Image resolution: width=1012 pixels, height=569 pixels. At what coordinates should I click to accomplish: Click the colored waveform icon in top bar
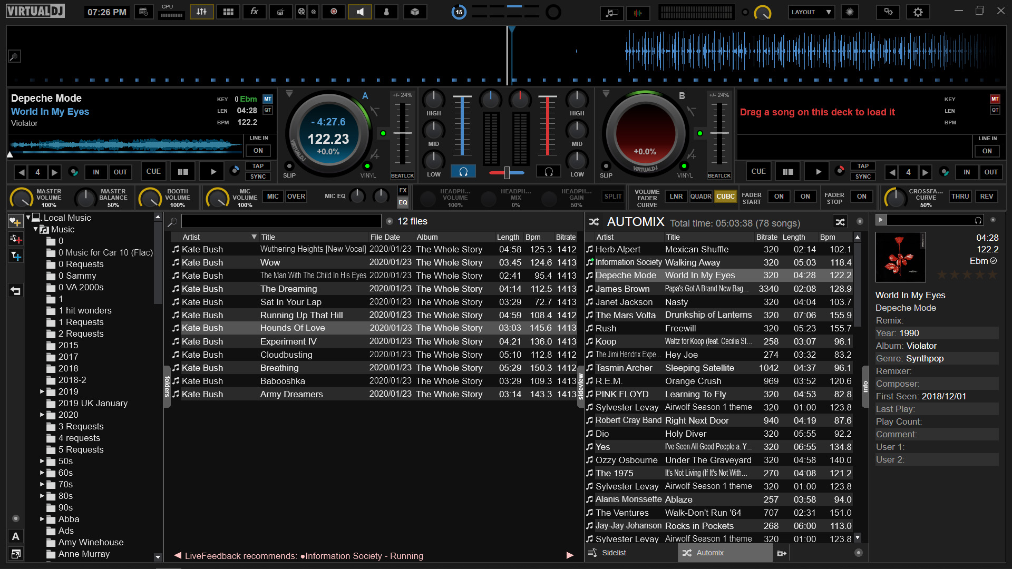638,13
